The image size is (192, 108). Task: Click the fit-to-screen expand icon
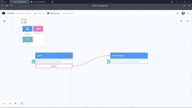click(22, 103)
